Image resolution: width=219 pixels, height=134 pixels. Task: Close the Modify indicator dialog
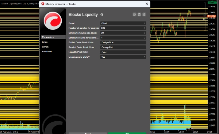[x=147, y=4]
